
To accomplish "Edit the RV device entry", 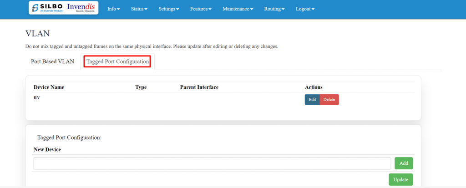I will point(312,100).
